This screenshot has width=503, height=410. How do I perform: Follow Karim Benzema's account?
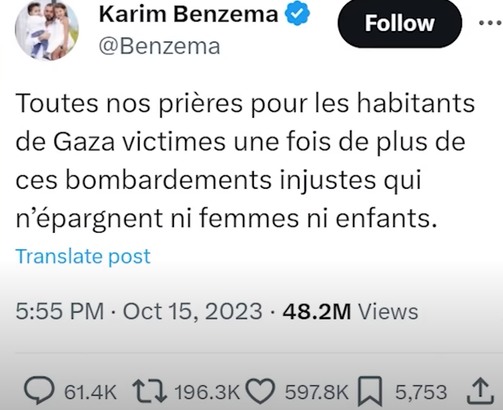(x=400, y=23)
